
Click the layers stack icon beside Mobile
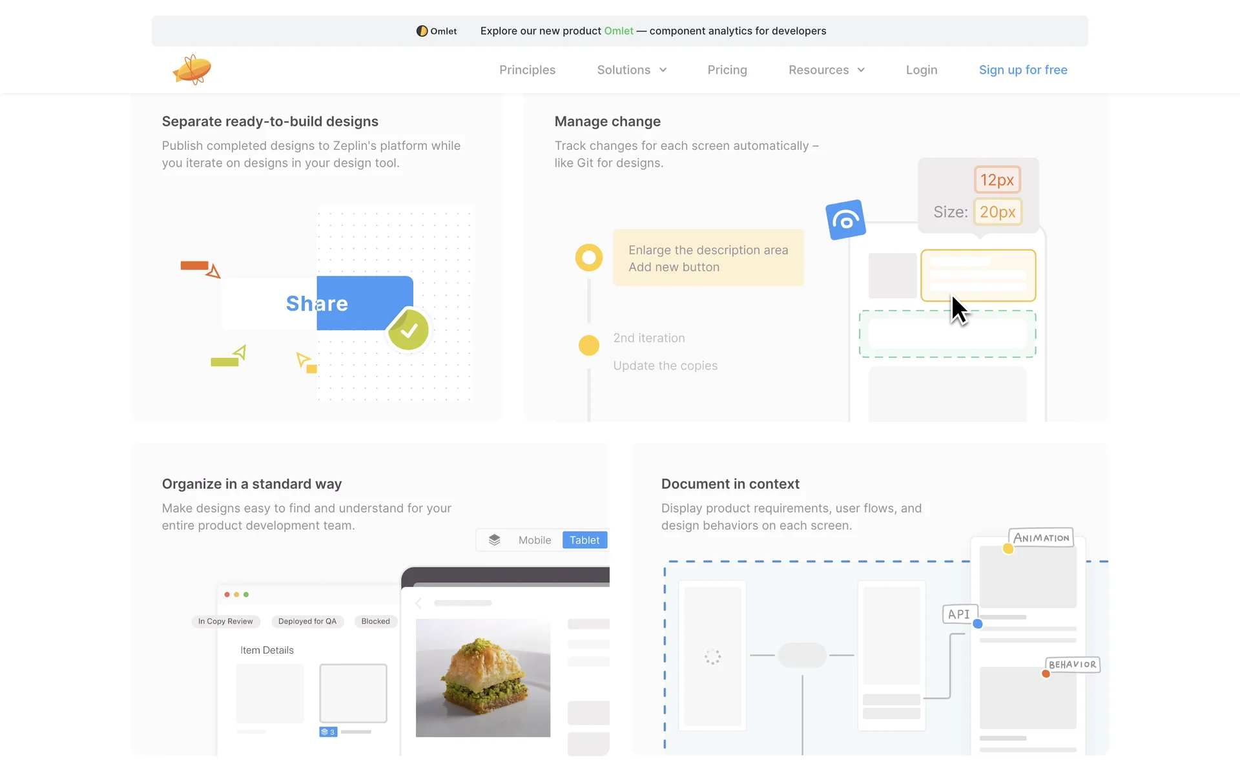(x=495, y=540)
